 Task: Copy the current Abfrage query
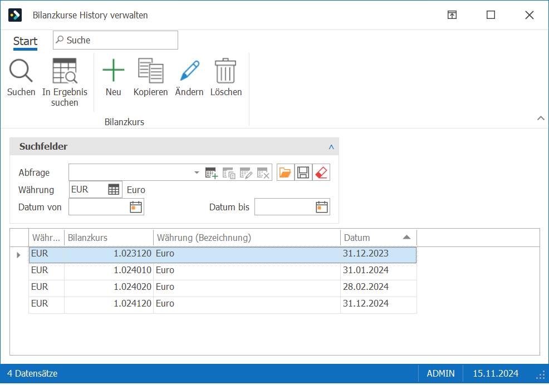tap(229, 173)
